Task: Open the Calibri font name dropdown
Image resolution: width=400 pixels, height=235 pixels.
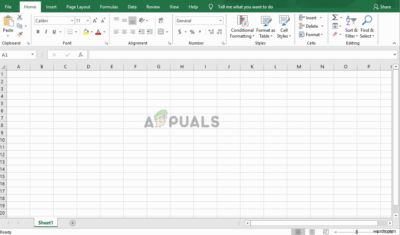Action: [72, 21]
